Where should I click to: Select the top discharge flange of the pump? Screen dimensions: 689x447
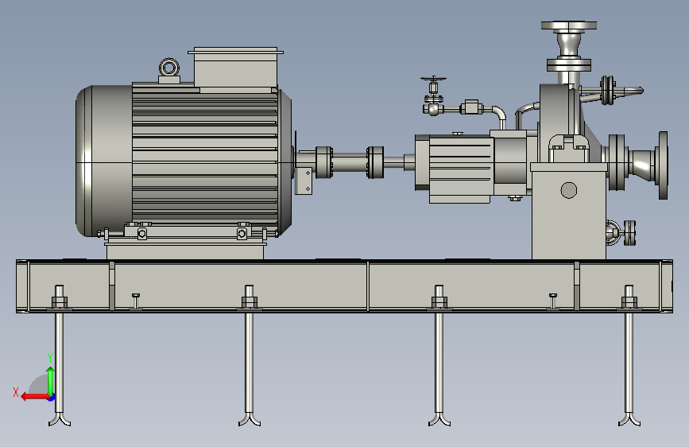click(568, 25)
